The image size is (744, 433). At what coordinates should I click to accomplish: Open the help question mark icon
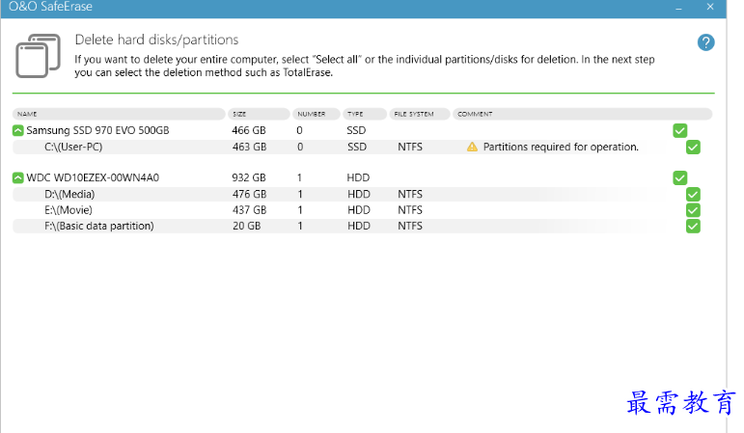point(705,42)
